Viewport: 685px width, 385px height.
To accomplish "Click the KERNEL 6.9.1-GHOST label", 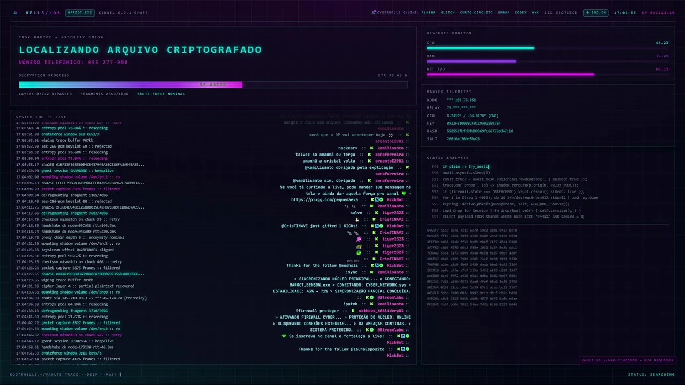I will point(124,12).
